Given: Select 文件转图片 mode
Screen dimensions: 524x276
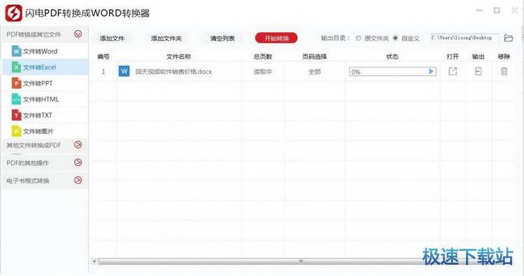Looking at the screenshot, I should 45,131.
